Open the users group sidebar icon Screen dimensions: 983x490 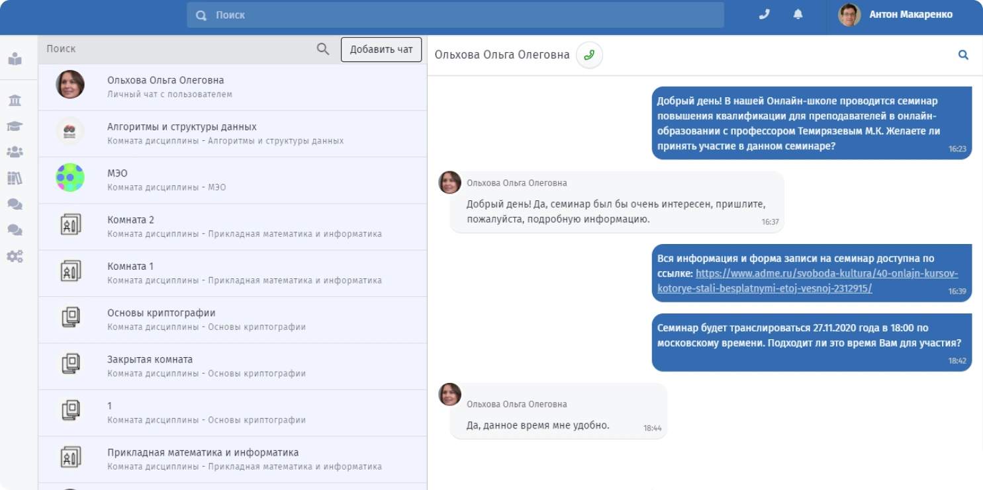[x=15, y=152]
